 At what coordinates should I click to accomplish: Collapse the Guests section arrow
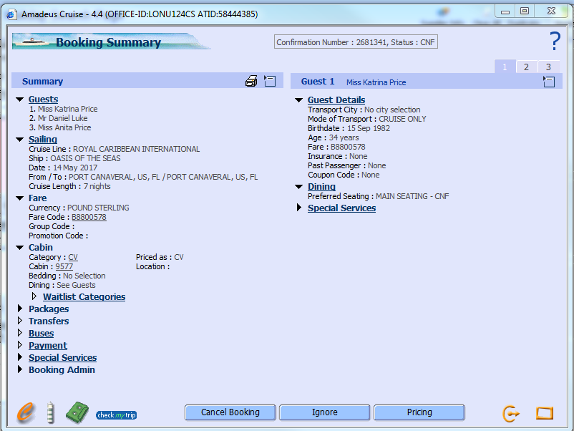[x=20, y=100]
